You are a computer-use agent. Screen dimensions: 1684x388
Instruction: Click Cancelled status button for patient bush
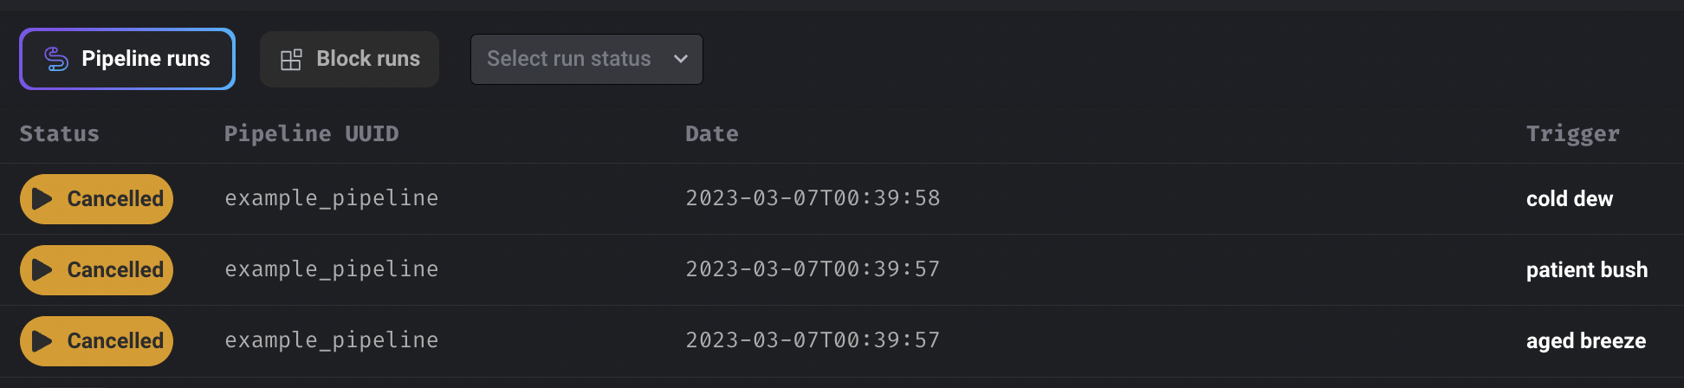(97, 270)
